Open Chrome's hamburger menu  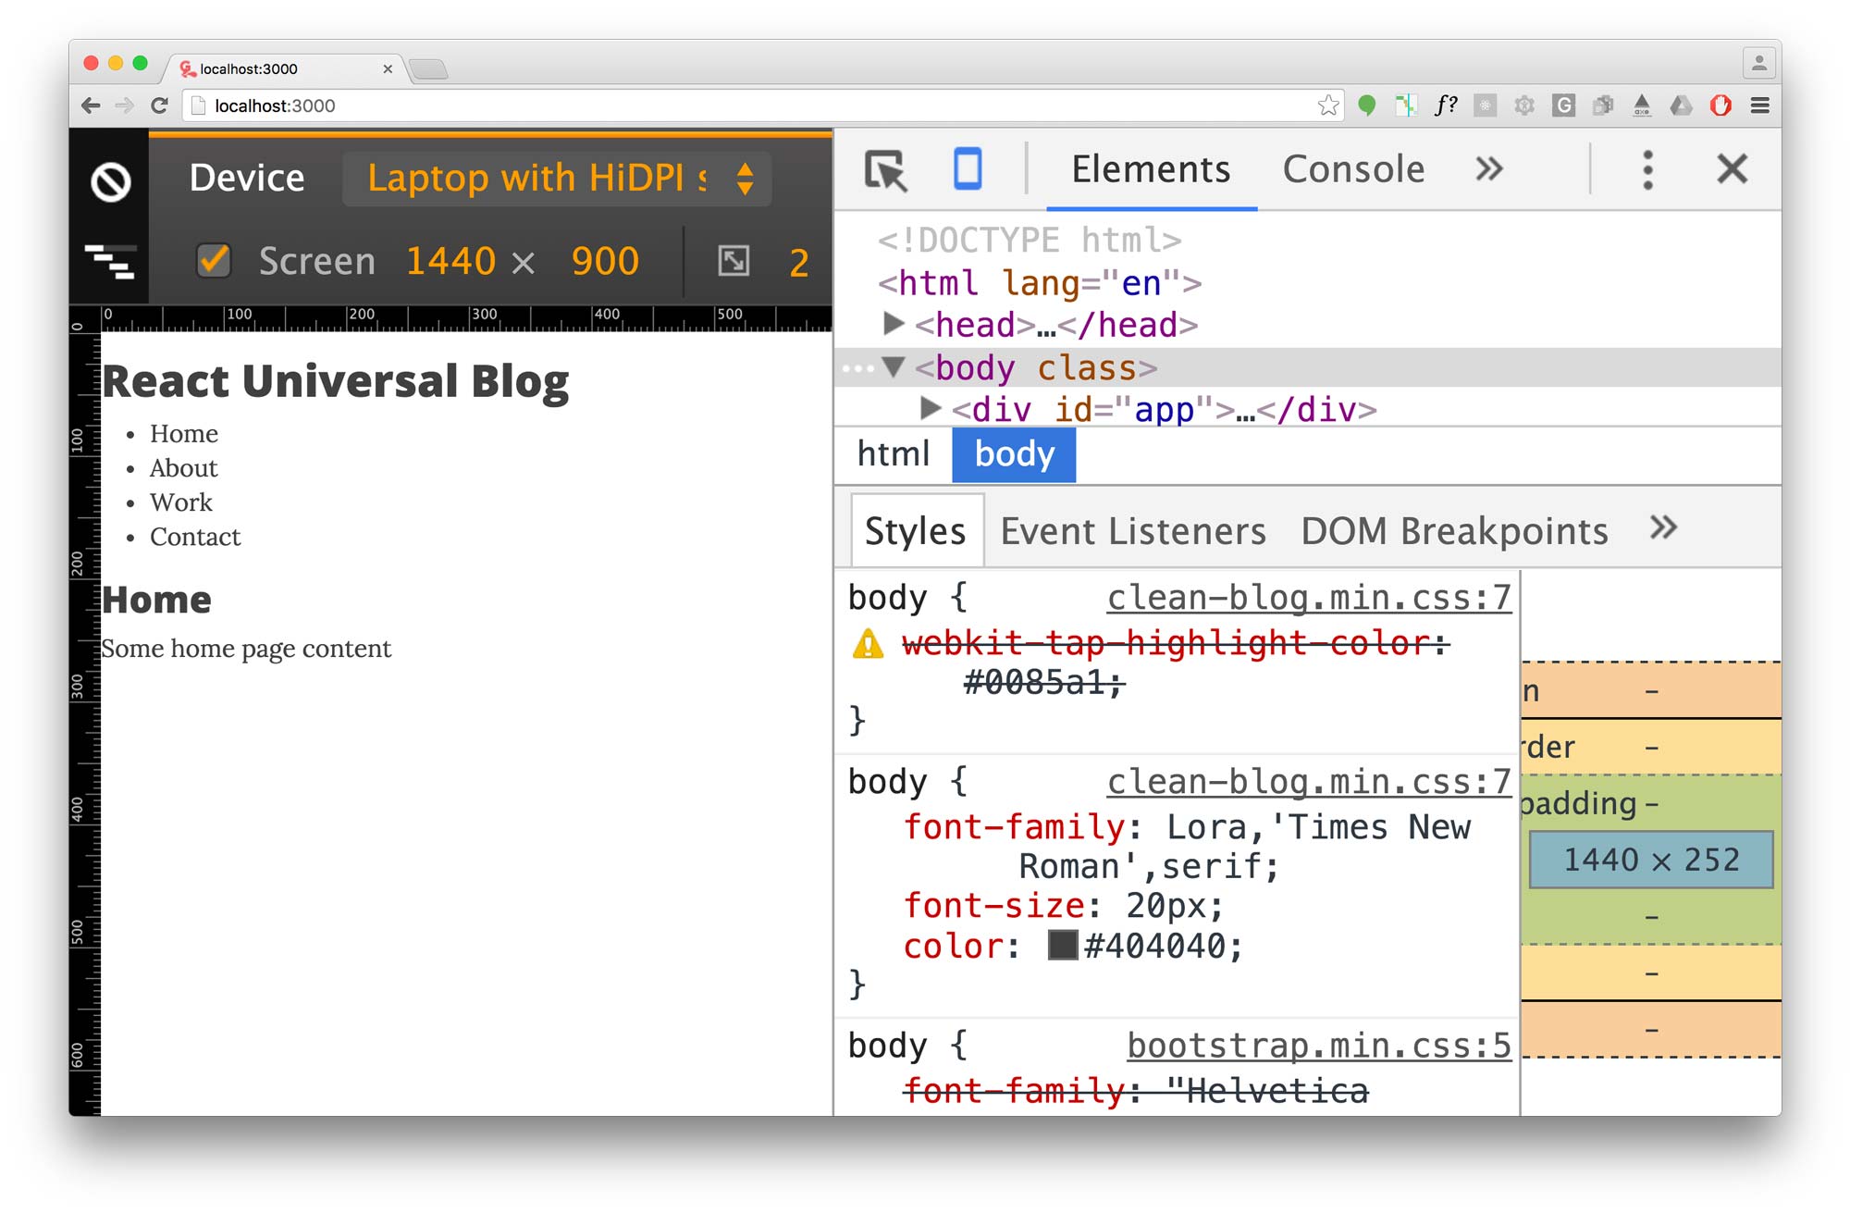click(1762, 105)
